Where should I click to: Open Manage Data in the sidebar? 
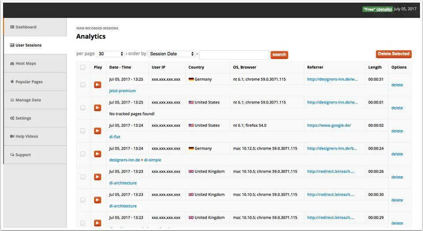click(28, 100)
